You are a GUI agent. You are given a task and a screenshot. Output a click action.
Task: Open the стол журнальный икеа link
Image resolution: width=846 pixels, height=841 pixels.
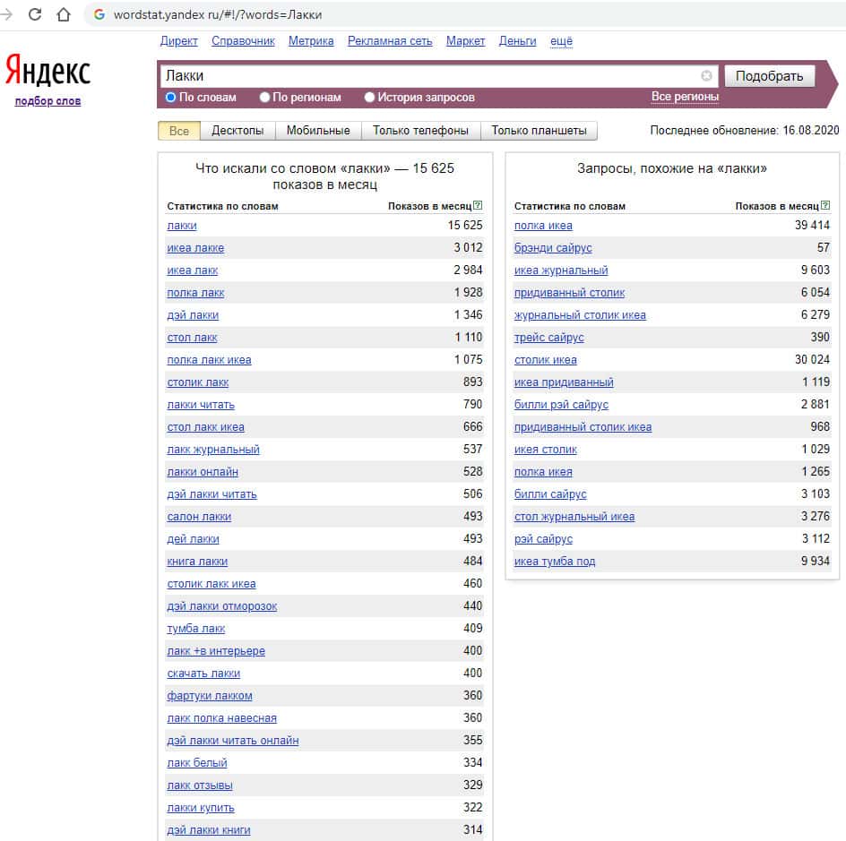click(574, 517)
